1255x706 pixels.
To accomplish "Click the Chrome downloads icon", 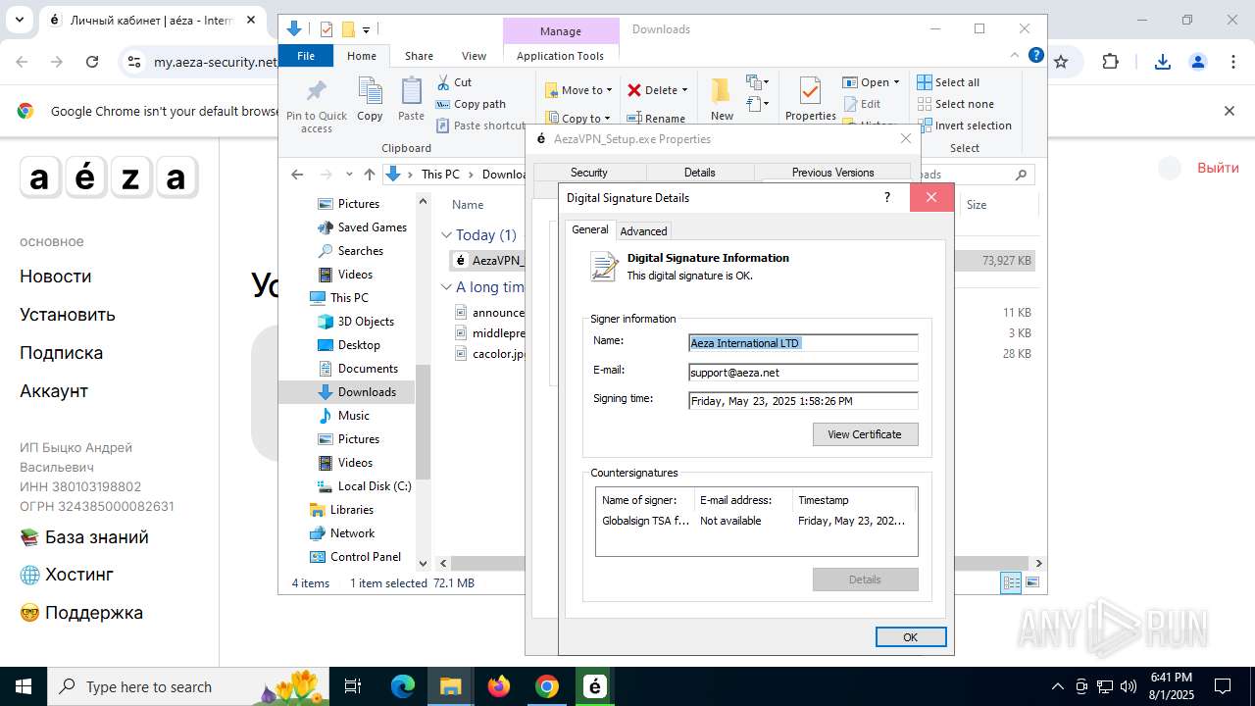I will (1163, 62).
